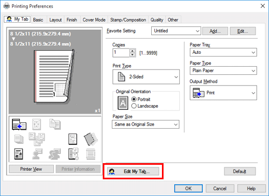Click the page preview thumbnail image

point(54,76)
